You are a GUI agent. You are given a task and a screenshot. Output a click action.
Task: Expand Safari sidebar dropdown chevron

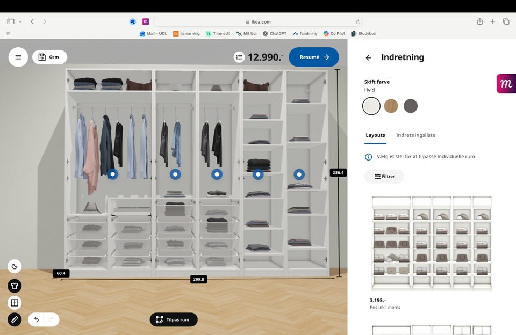(x=20, y=21)
